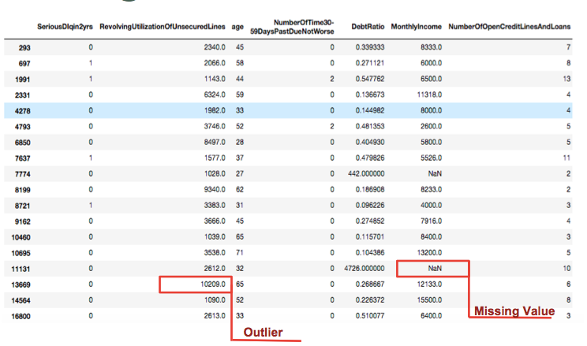Select credit lines value 13 in row 1991
This screenshot has width=587, height=346.
(566, 79)
